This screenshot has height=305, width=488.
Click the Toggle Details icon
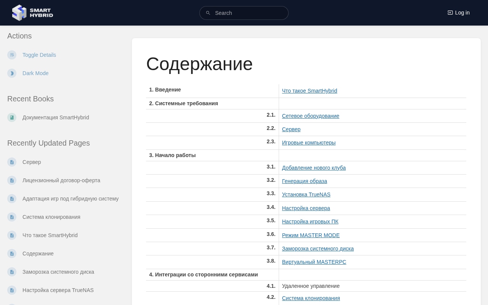12,55
